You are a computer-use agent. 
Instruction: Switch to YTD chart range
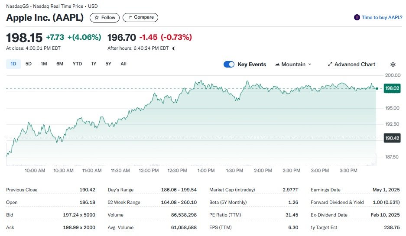pos(77,64)
